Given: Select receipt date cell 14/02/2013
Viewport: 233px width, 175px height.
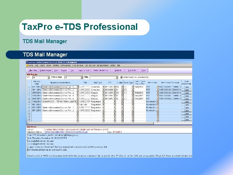Looking at the screenshot, I should pyautogui.click(x=37, y=102).
